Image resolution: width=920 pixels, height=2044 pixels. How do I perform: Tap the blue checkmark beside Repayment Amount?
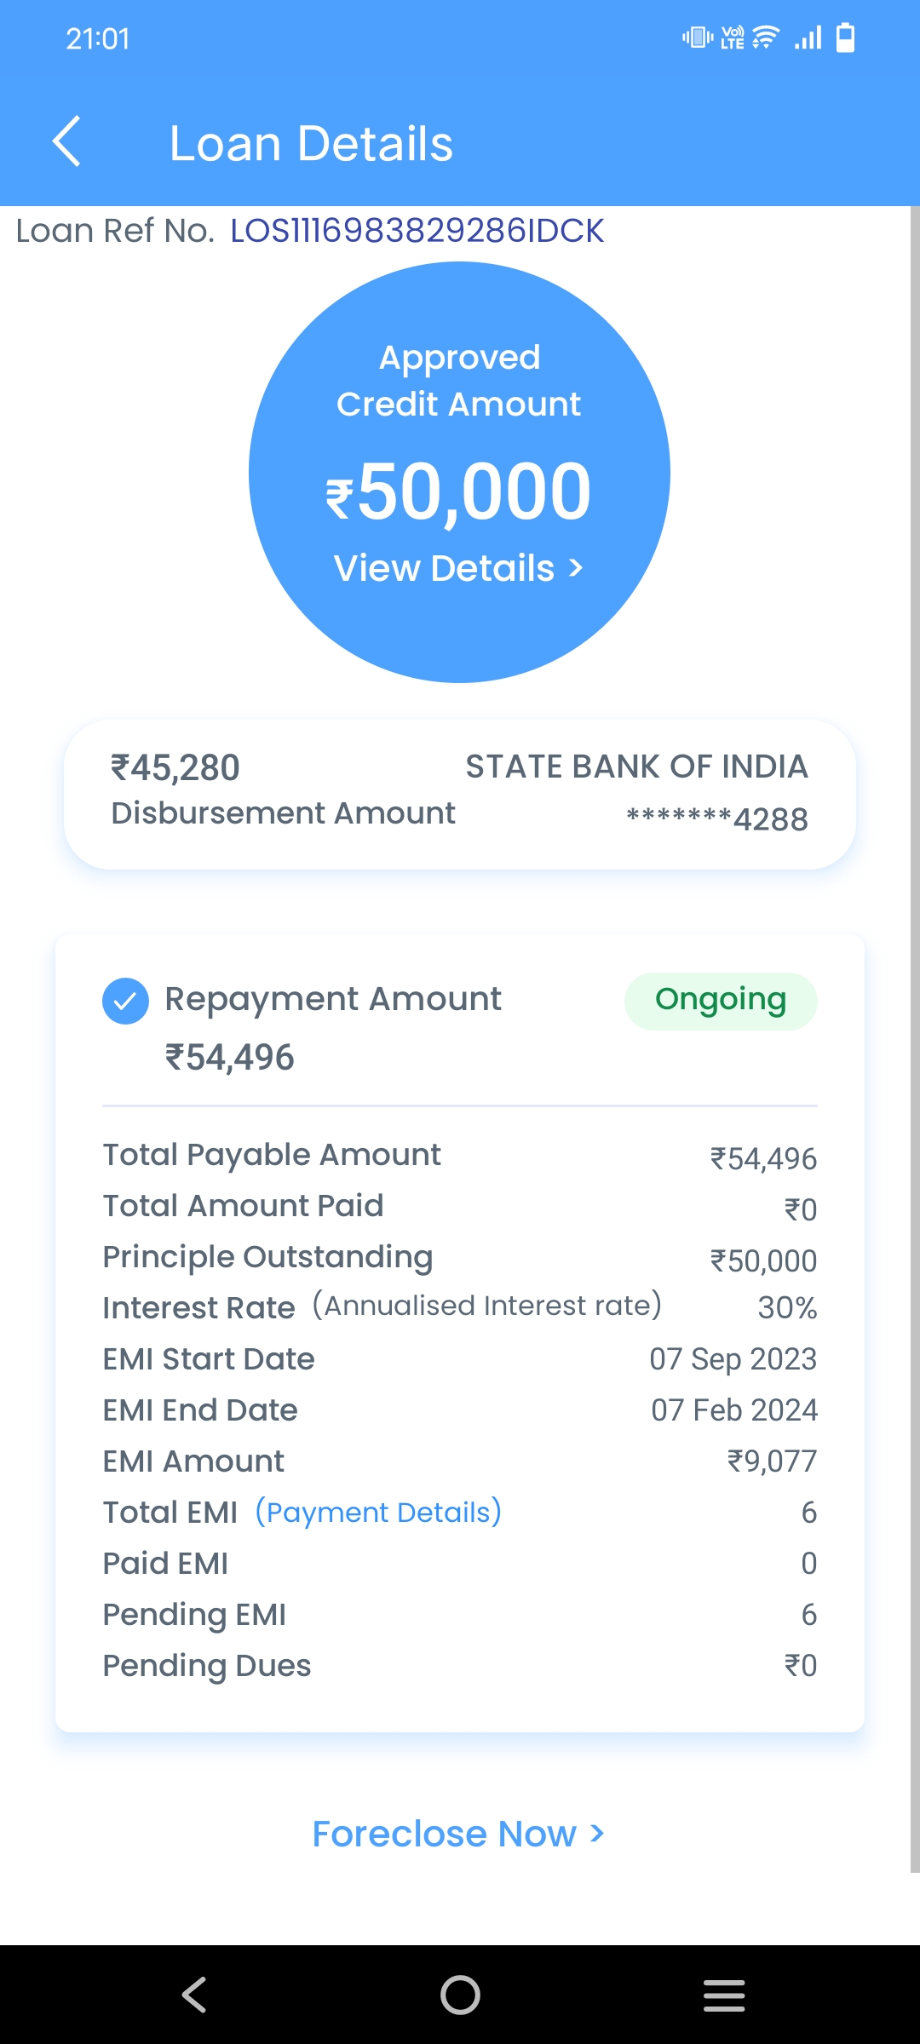click(125, 1001)
